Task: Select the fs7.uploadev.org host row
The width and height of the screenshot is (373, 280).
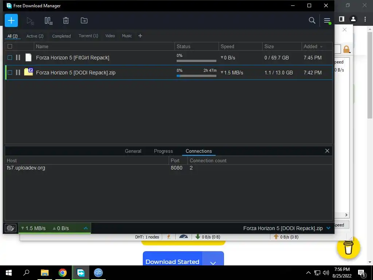Action: pyautogui.click(x=168, y=168)
